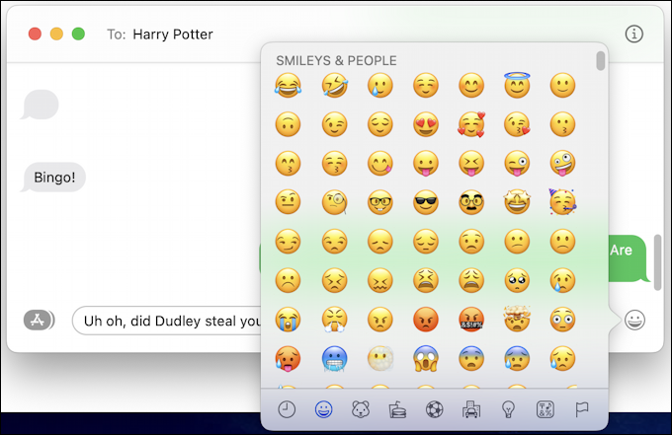The width and height of the screenshot is (672, 435).
Task: Select the smirking face emoji
Action: pyautogui.click(x=288, y=242)
